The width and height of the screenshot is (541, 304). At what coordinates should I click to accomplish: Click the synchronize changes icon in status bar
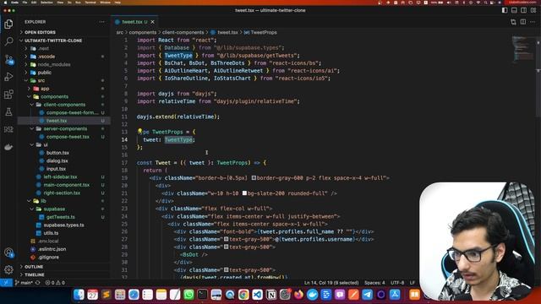point(37,283)
